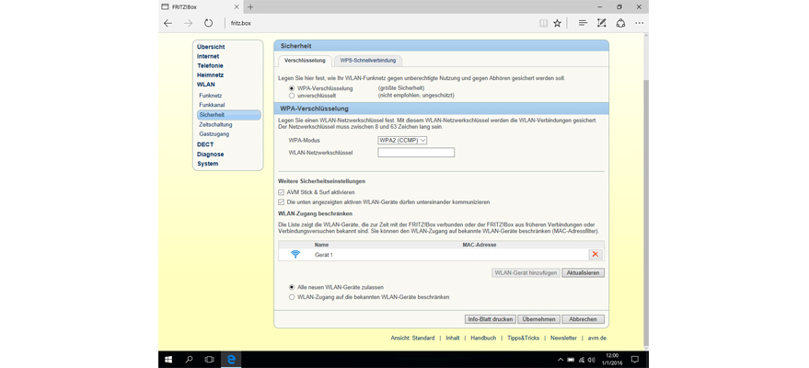Toggle AVM Stick & Surf aktivieren checkbox
This screenshot has height=368, width=809.
282,192
